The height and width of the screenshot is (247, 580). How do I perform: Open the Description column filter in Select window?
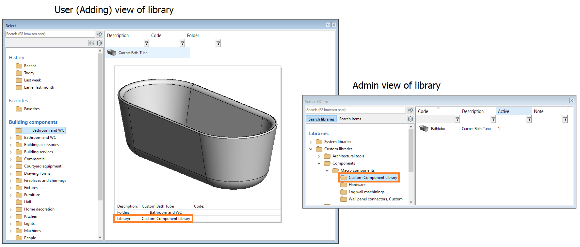tap(146, 43)
